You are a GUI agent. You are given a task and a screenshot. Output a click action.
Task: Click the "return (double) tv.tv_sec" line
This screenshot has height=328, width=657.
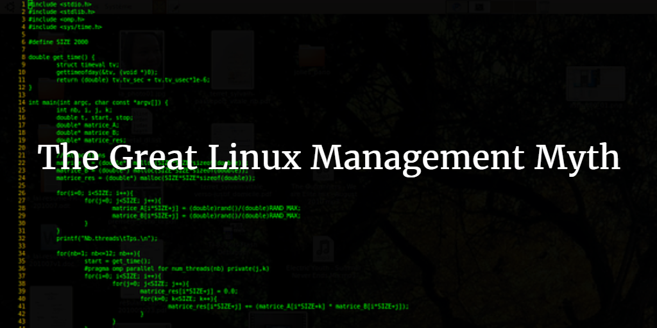133,79
